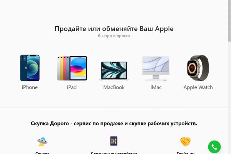
Task: Click the tablet grid icon above Сломанные устройства
Action: coord(114,141)
